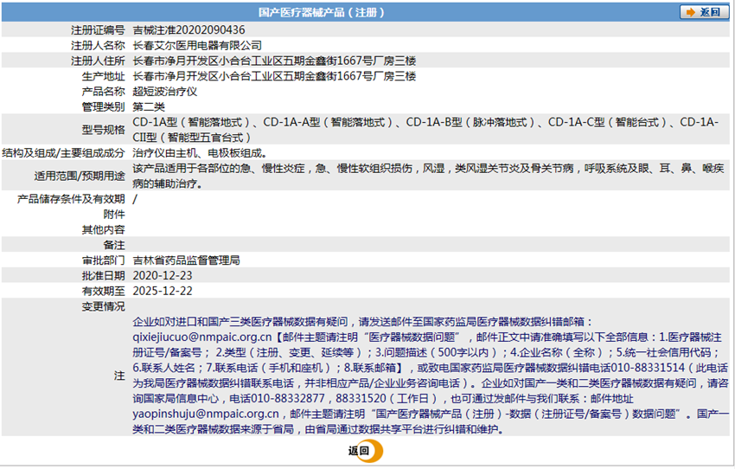Click the 注册人名称 field label
This screenshot has width=735, height=469.
pyautogui.click(x=98, y=46)
